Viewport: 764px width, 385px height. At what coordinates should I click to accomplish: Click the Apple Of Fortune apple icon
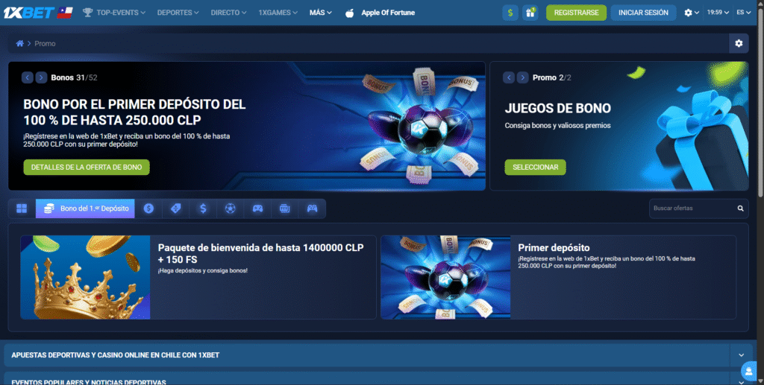click(x=349, y=13)
